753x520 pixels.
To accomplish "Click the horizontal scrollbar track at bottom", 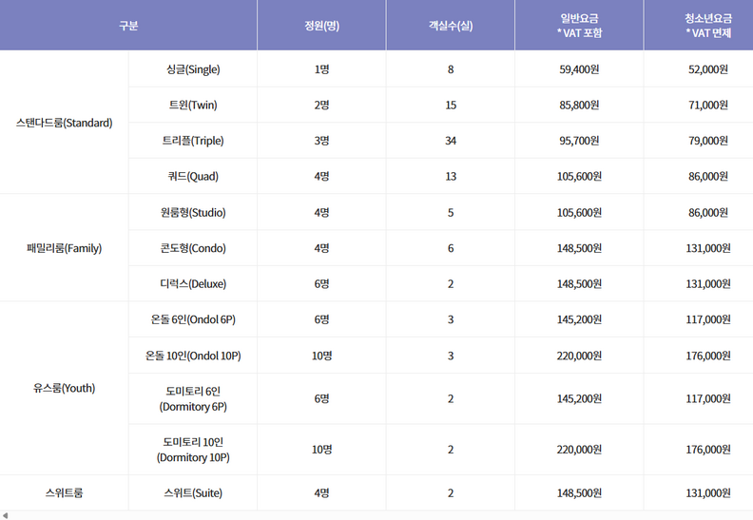I will coord(380,515).
